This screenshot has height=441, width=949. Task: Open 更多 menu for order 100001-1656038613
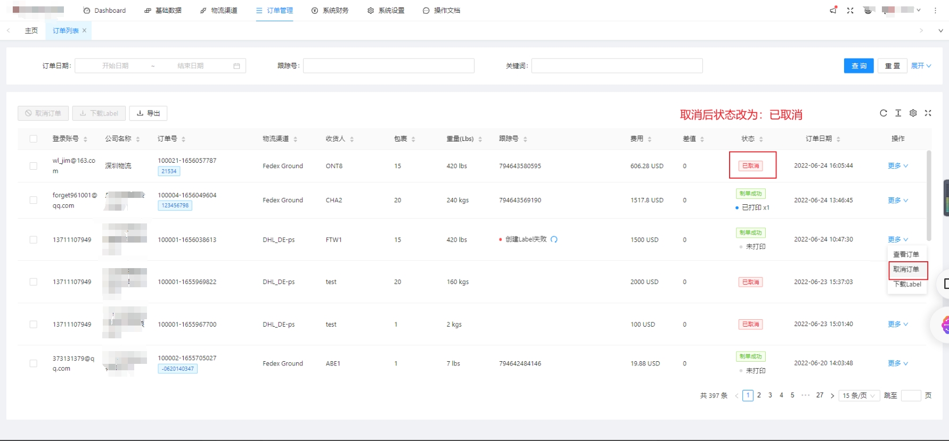coord(898,239)
